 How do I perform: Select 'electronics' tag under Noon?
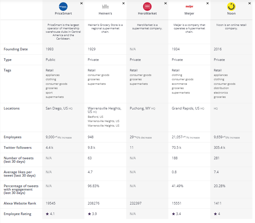pos(221,92)
